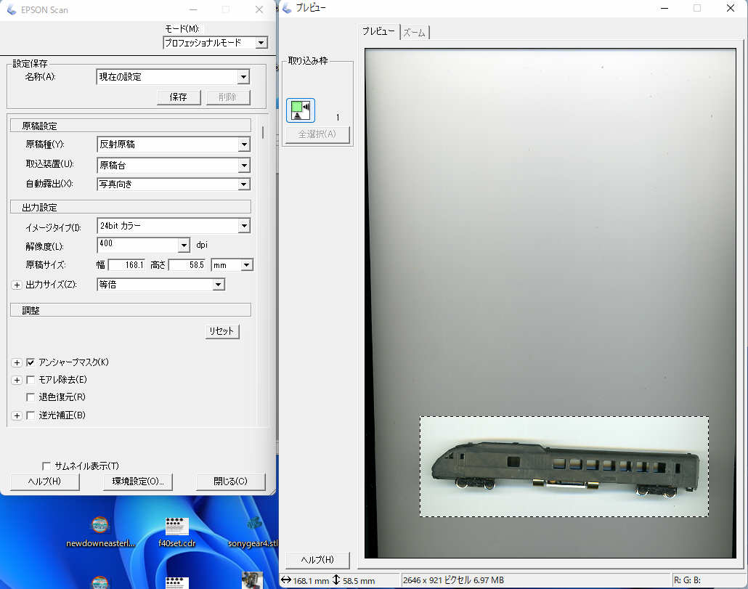Screen dimensions: 748x589
Task: Enable モアレ除去 checkbox
Action: [31, 380]
